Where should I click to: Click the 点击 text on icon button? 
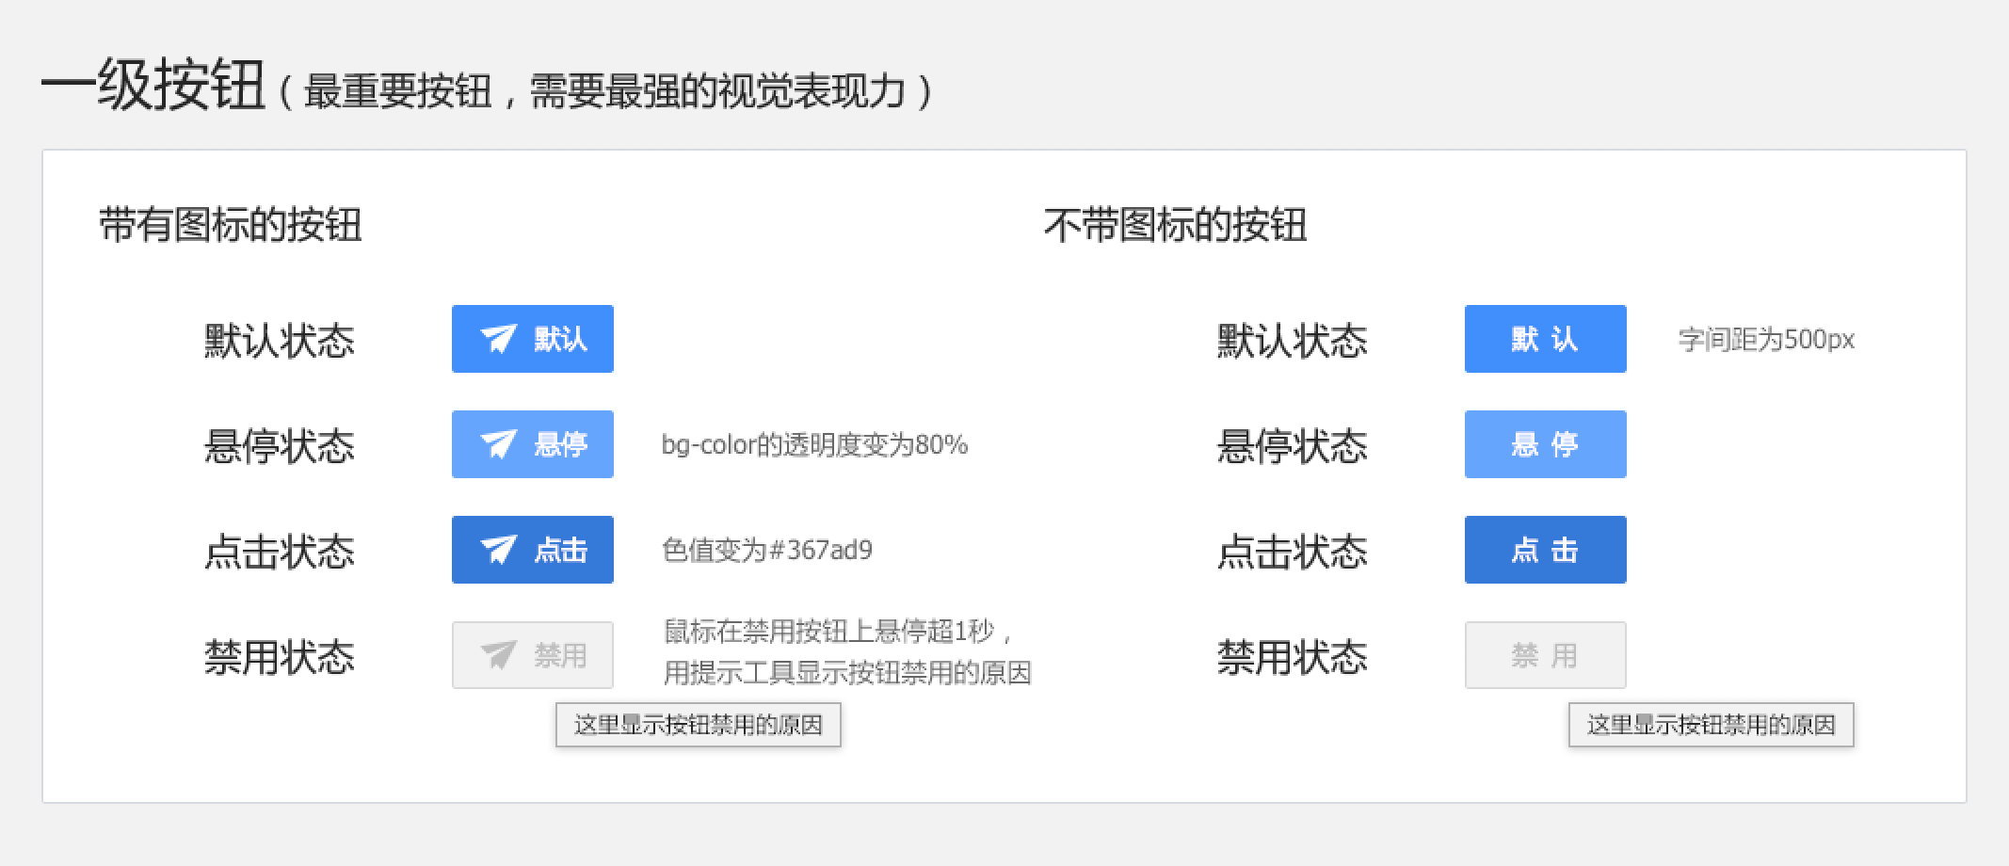(x=560, y=550)
